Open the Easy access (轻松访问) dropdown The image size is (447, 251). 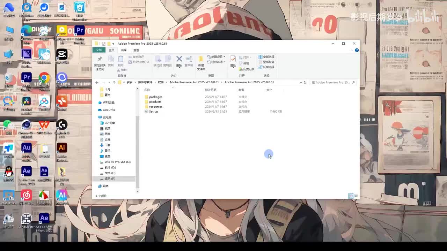pos(216,62)
